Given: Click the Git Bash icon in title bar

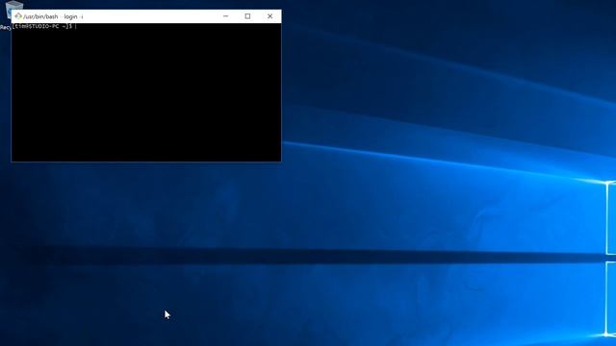Looking at the screenshot, I should [x=18, y=16].
